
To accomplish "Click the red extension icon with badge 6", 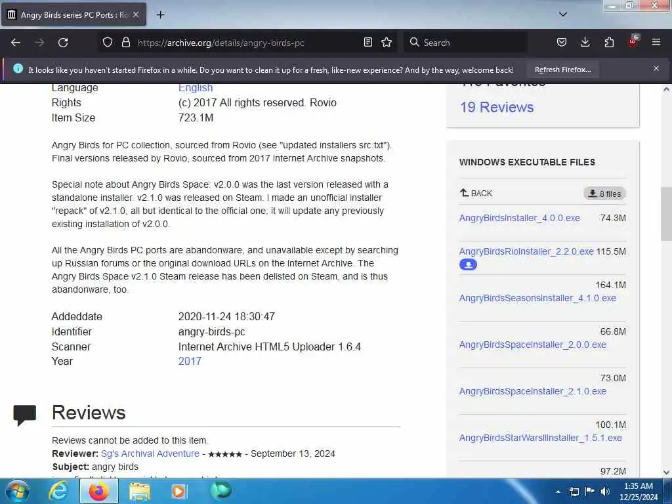I will point(633,41).
